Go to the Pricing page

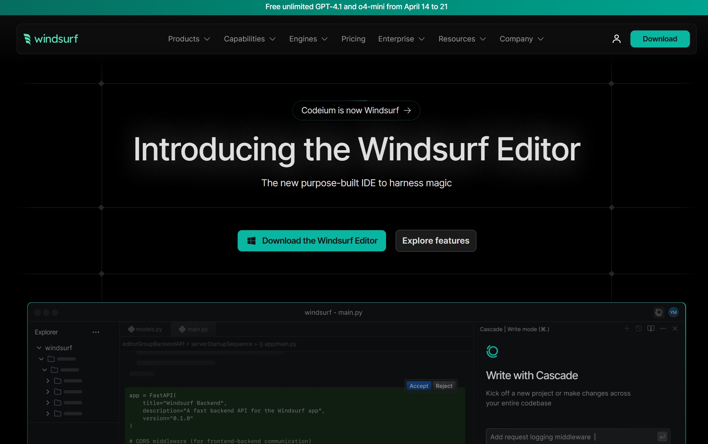point(353,39)
